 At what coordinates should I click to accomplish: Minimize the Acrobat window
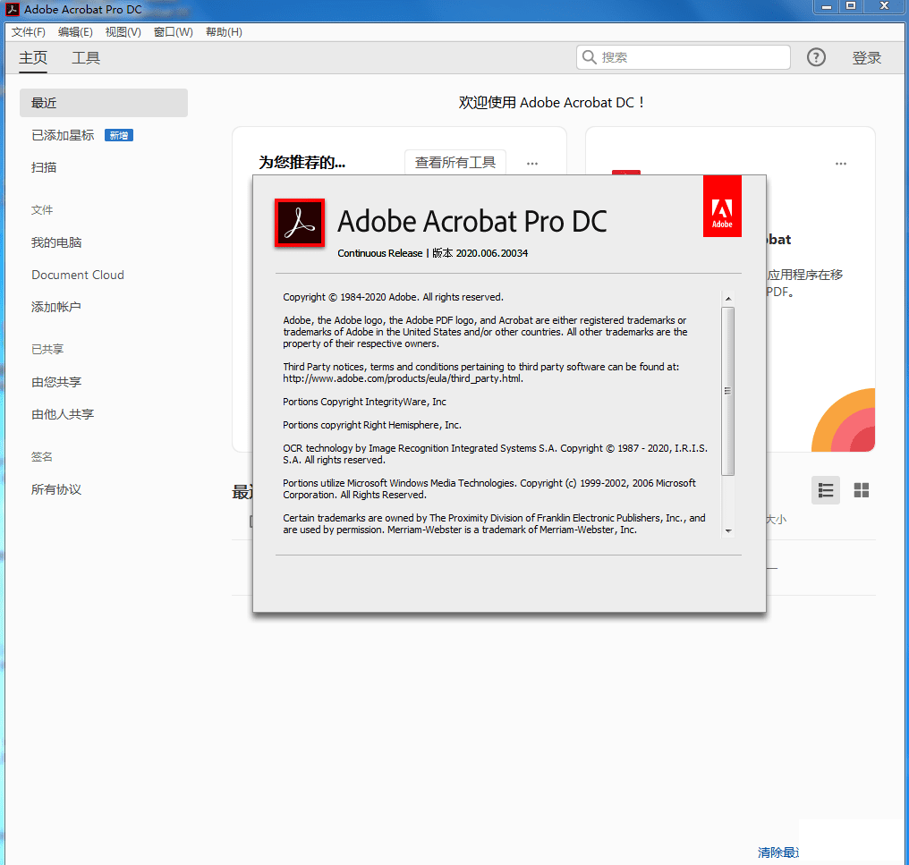coord(828,6)
